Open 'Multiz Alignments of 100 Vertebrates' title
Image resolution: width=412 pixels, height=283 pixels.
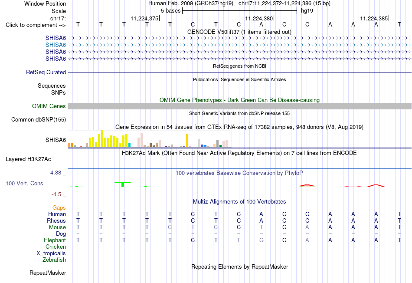pos(239,202)
